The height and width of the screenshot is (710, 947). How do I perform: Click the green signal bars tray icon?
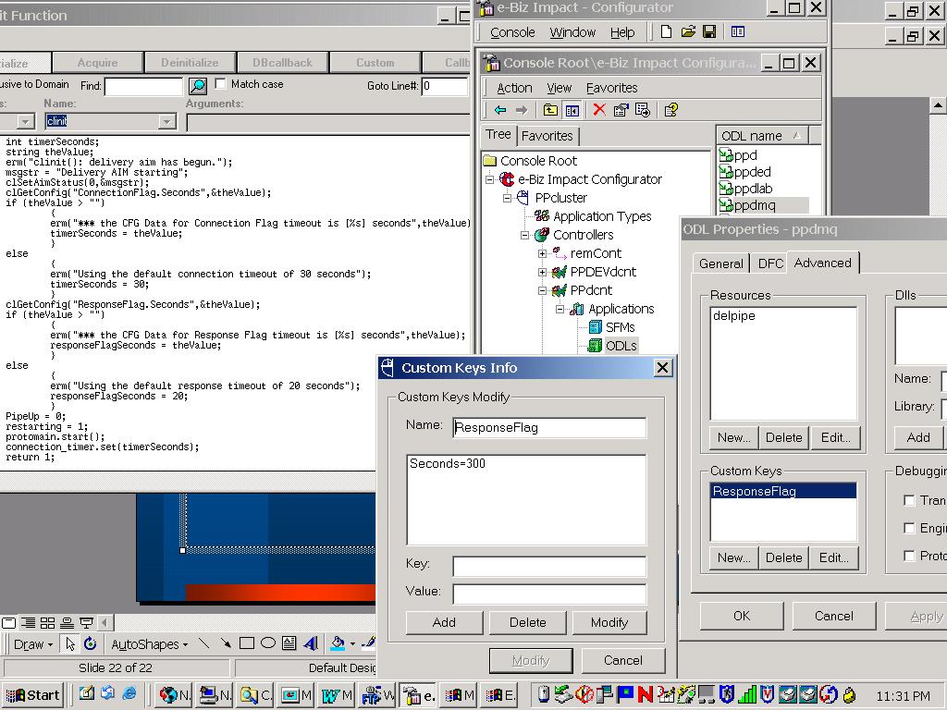(x=747, y=695)
